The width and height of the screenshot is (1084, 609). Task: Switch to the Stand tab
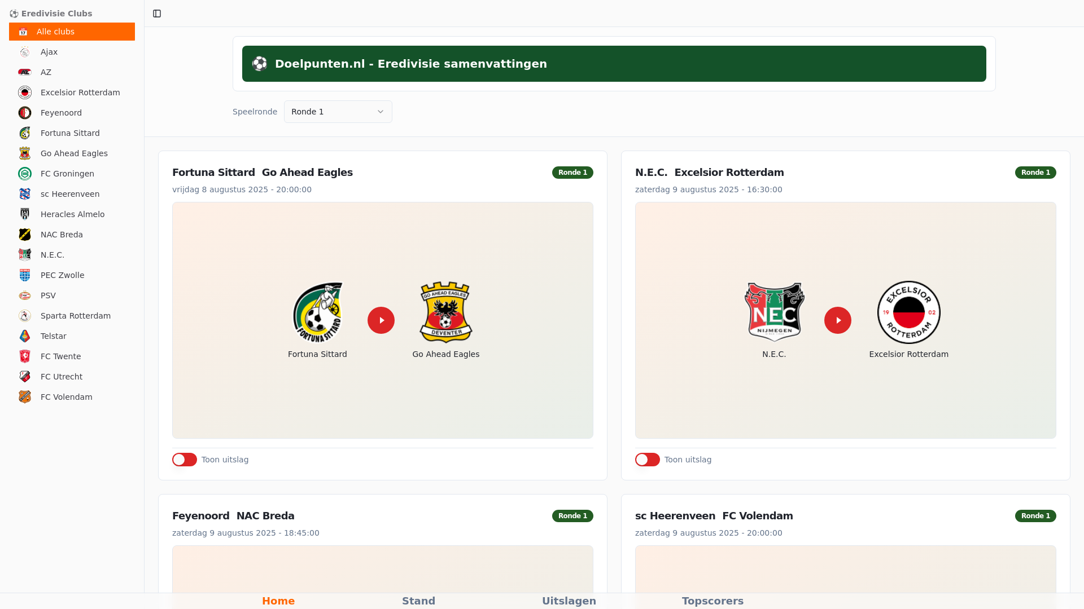pos(418,601)
